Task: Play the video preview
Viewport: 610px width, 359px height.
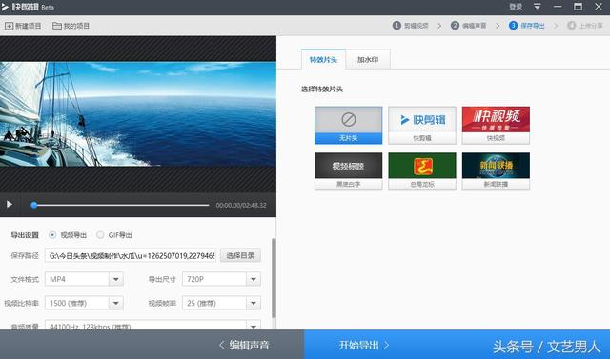Action: (10, 205)
